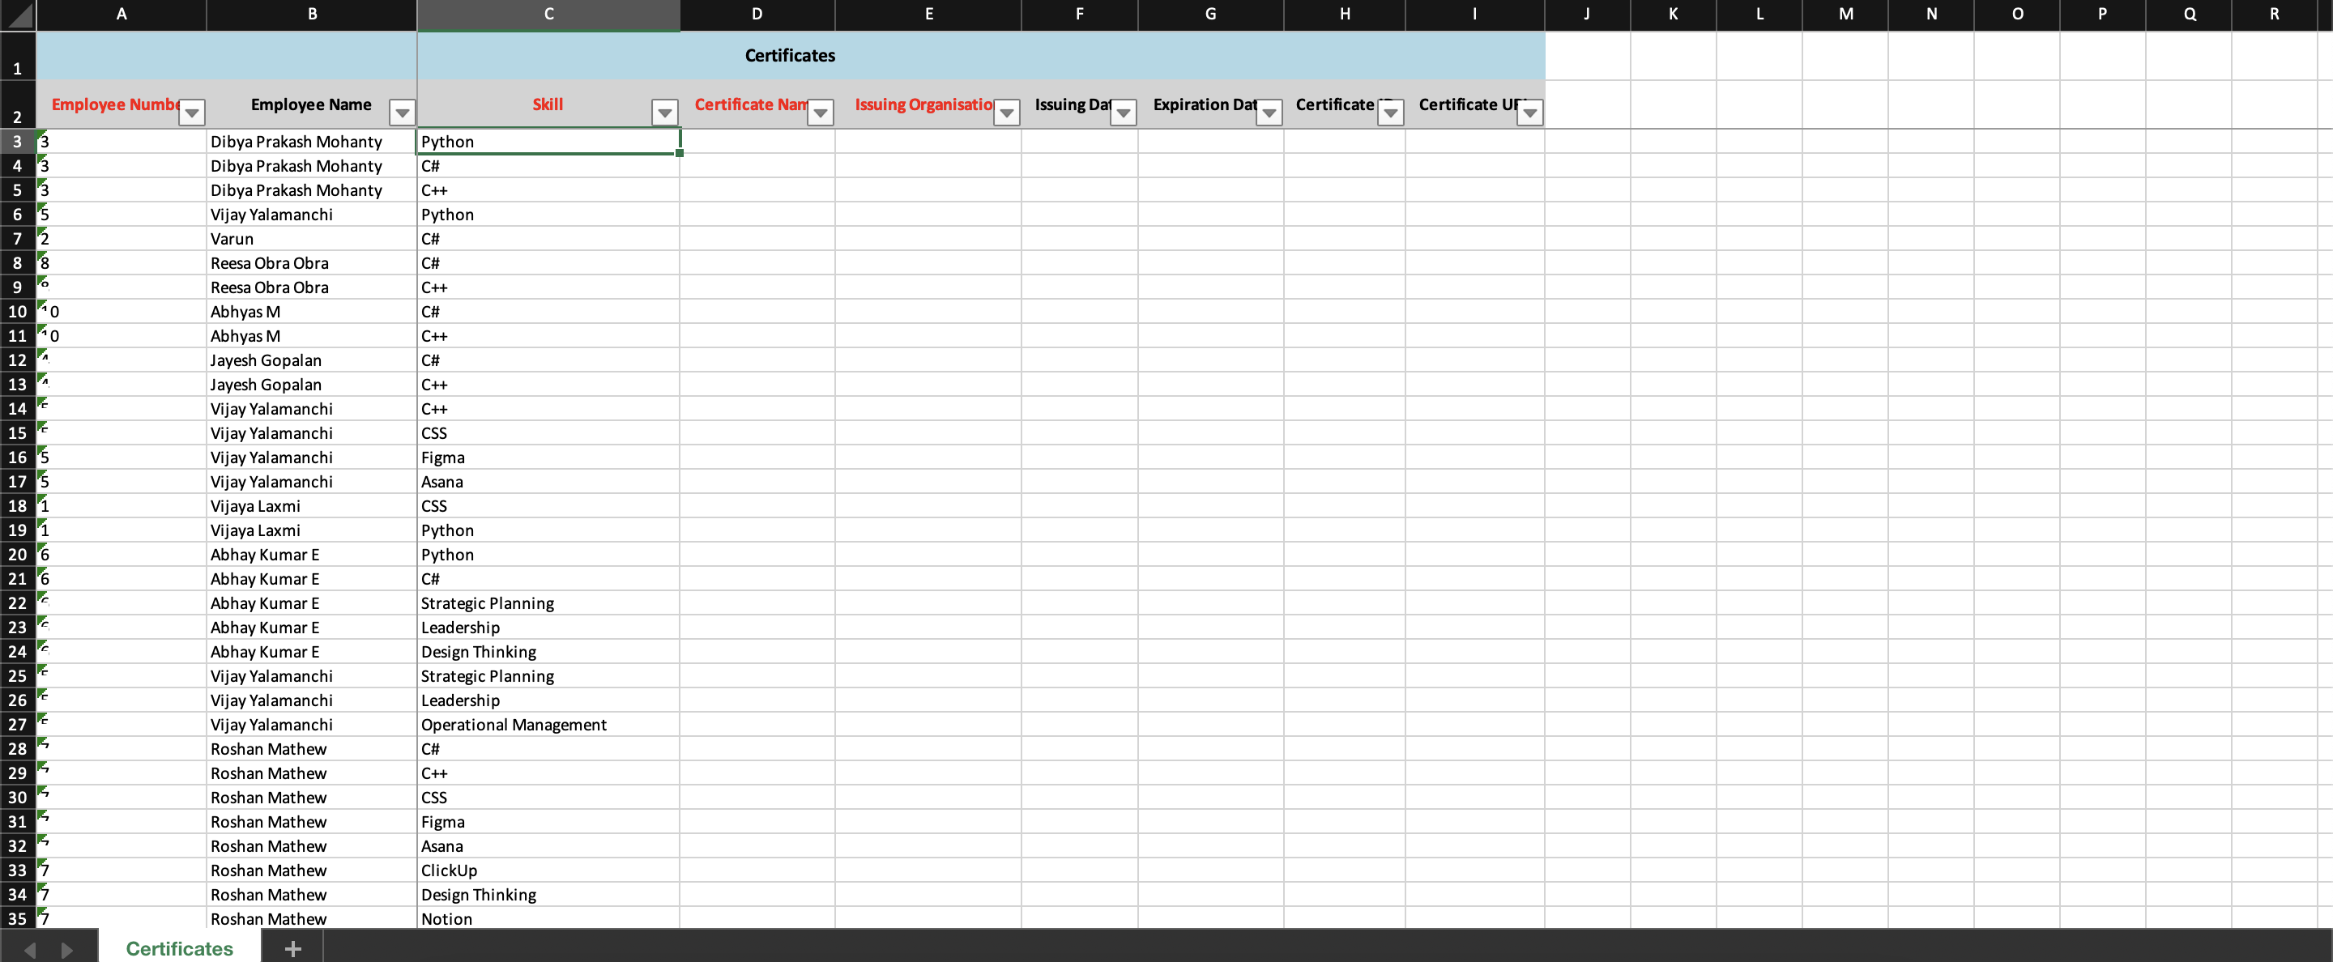Open the Skill column filter dropdown
This screenshot has width=2333, height=962.
point(664,113)
